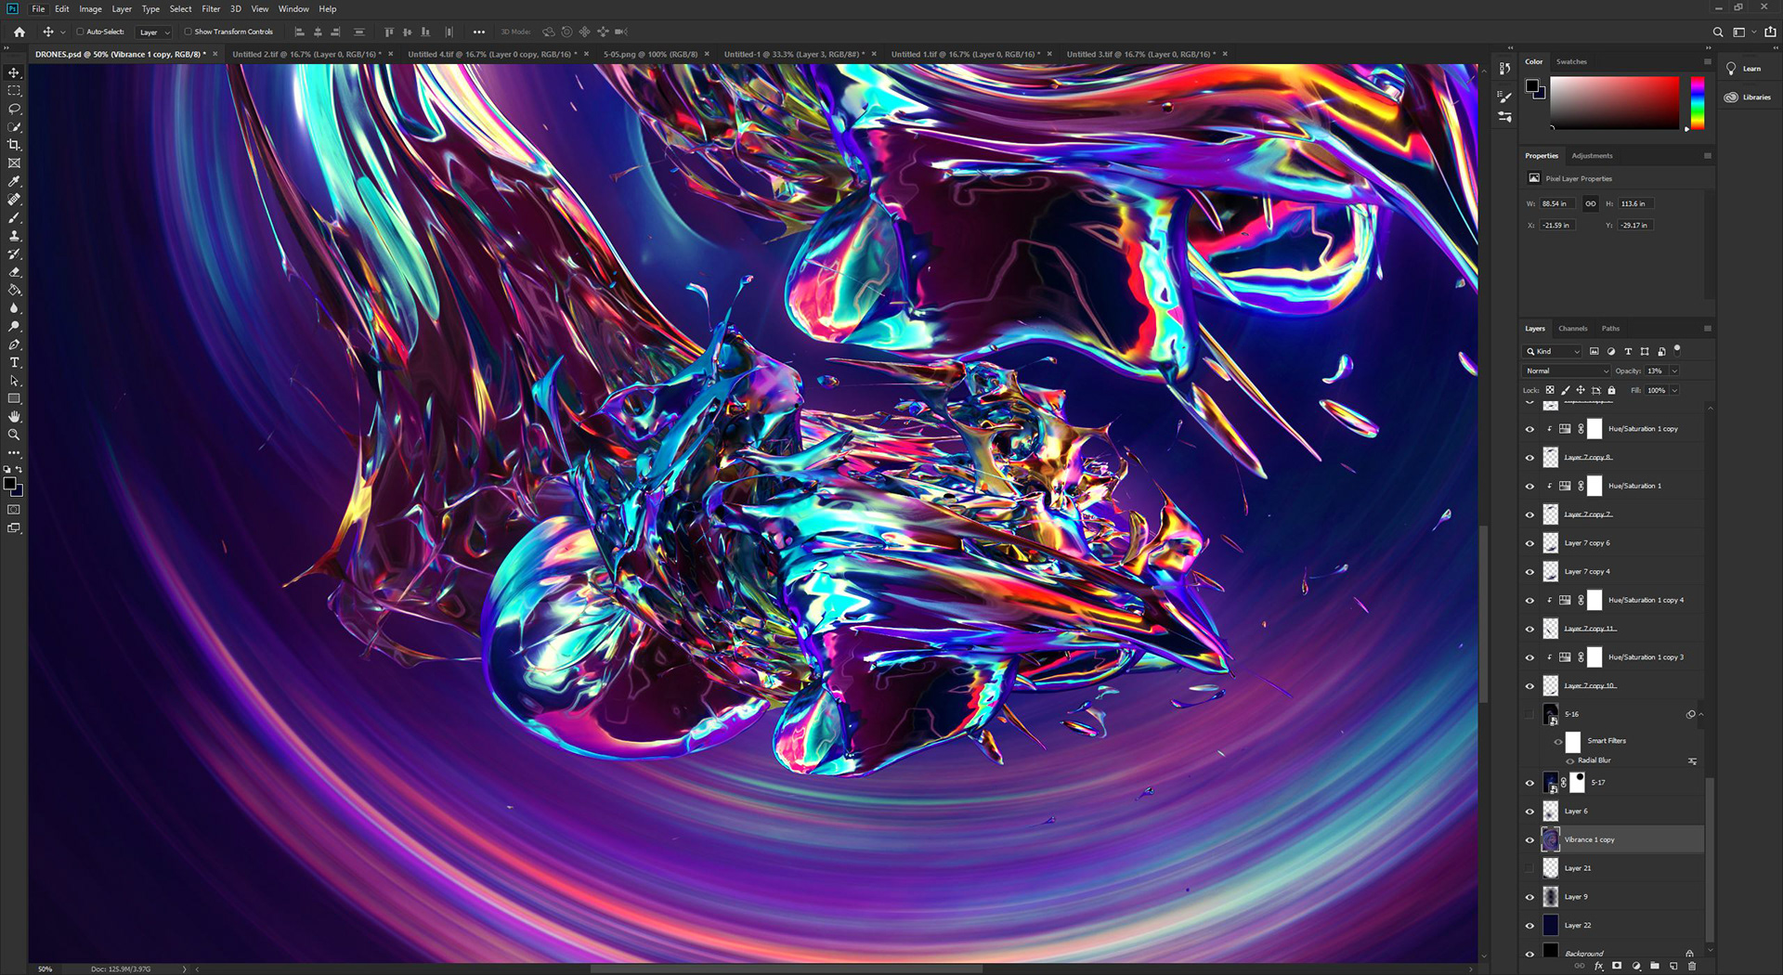Open Radial Blur filter blending options icon

[1692, 760]
